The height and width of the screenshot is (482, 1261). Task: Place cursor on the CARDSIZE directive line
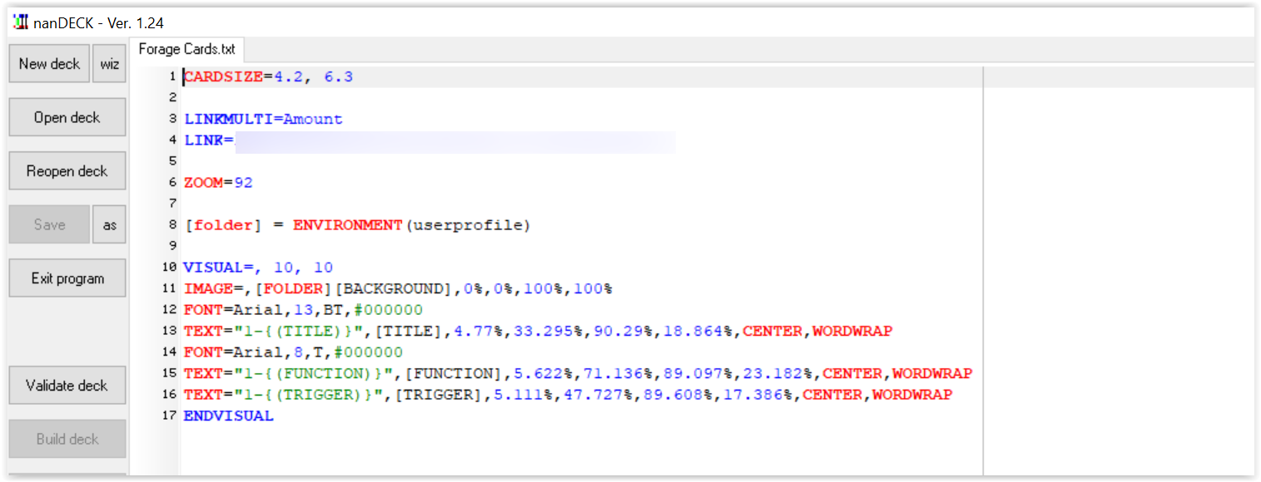pyautogui.click(x=250, y=76)
